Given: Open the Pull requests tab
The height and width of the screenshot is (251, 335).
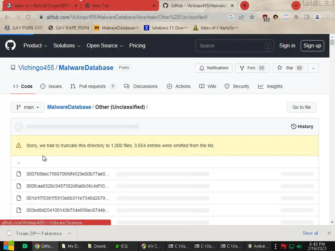Looking at the screenshot, I should pyautogui.click(x=93, y=86).
